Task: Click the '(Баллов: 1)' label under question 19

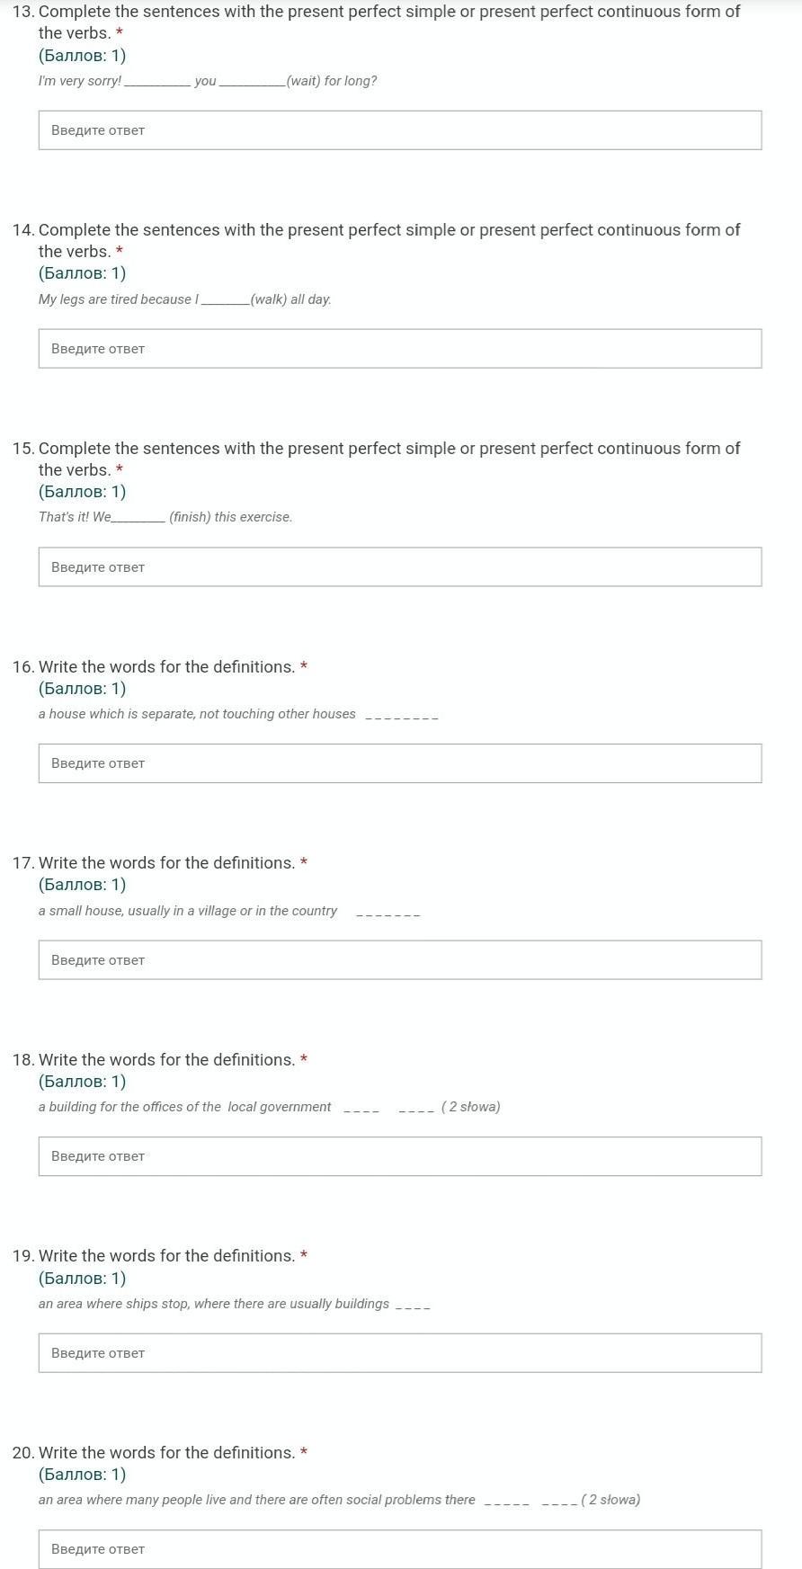Action: pyautogui.click(x=82, y=1279)
